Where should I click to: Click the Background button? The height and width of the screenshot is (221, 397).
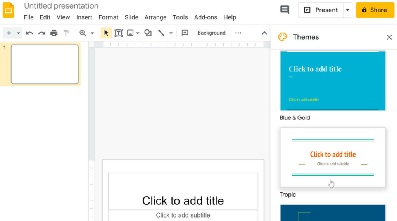(x=211, y=33)
